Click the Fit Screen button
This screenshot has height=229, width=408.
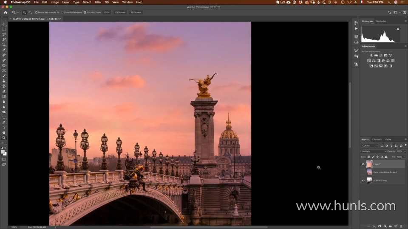click(x=120, y=12)
